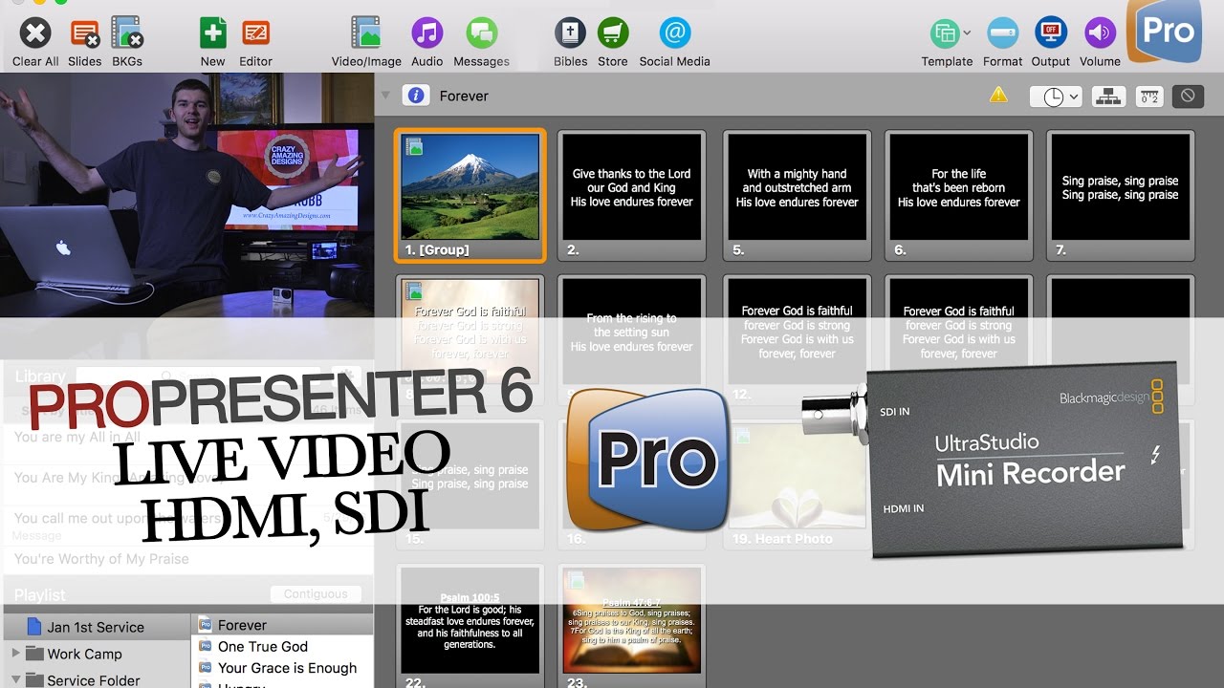Click the disabled-circle transition button
This screenshot has width=1224, height=688.
point(1188,96)
